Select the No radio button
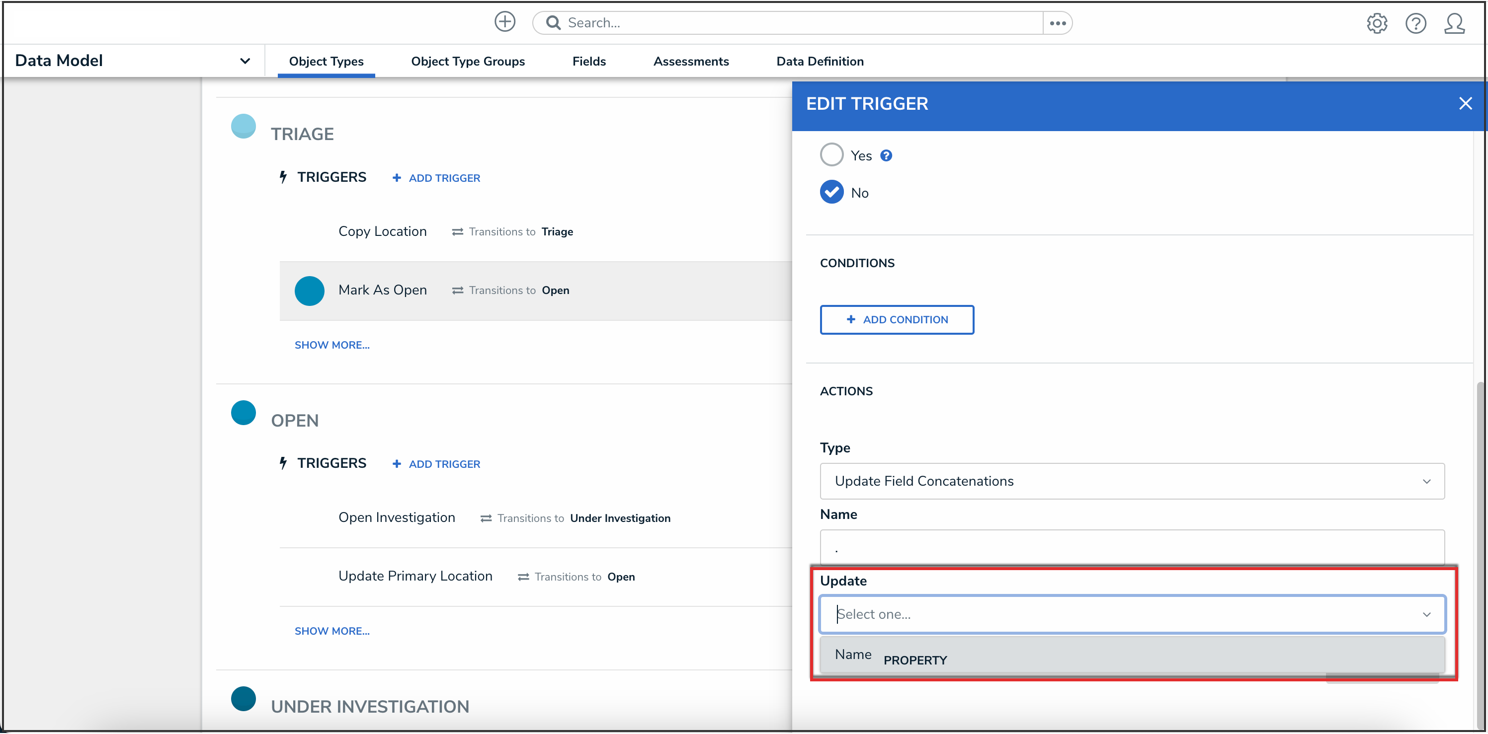This screenshot has height=734, width=1488. click(x=831, y=192)
